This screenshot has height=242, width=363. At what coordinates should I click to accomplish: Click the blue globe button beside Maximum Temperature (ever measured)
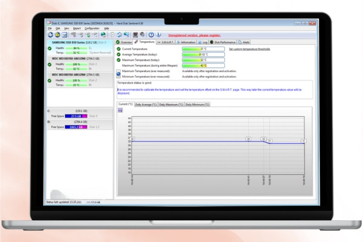(x=119, y=74)
